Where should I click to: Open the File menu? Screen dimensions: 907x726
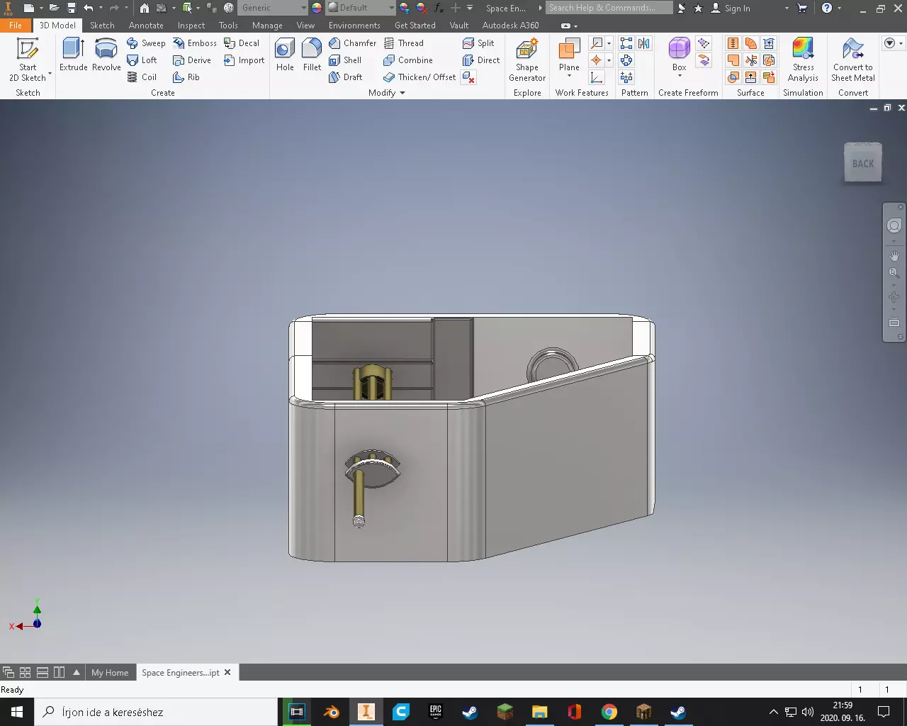click(16, 25)
